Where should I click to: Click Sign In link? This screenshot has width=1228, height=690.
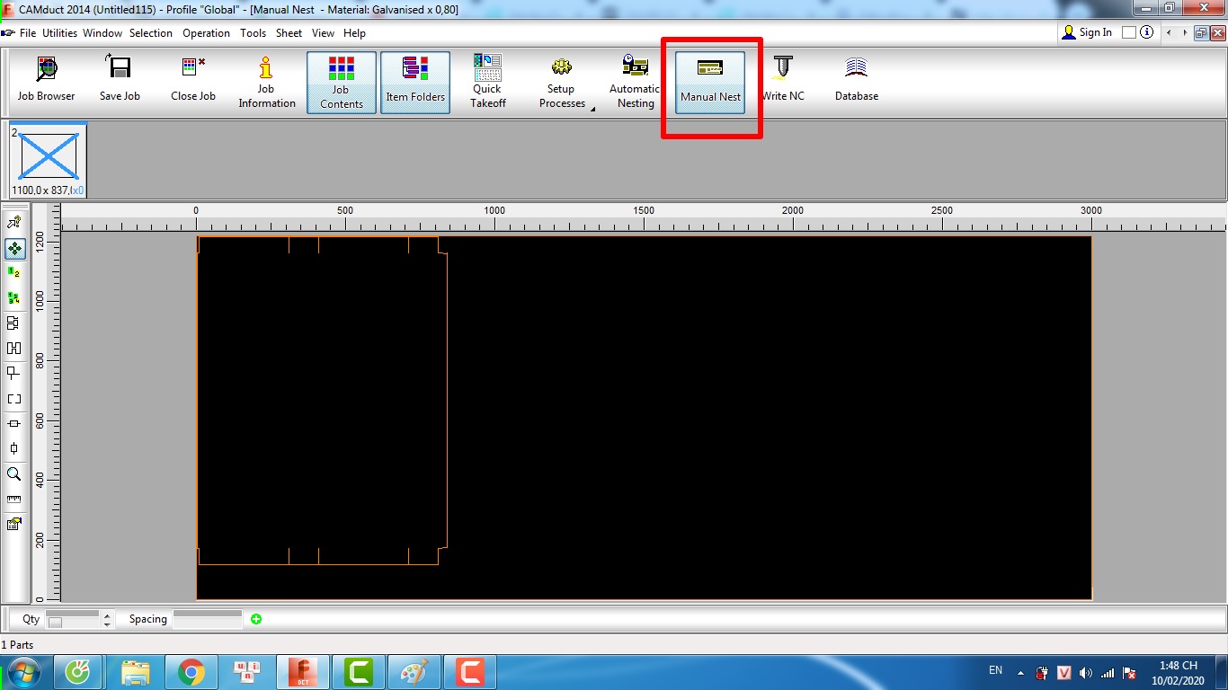(1087, 32)
